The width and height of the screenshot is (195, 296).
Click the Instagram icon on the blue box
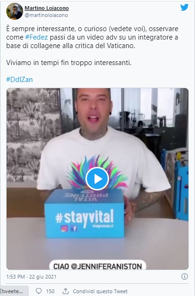(64, 229)
